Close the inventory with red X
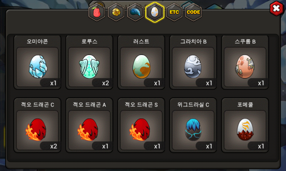286x171 pixels. point(276,8)
